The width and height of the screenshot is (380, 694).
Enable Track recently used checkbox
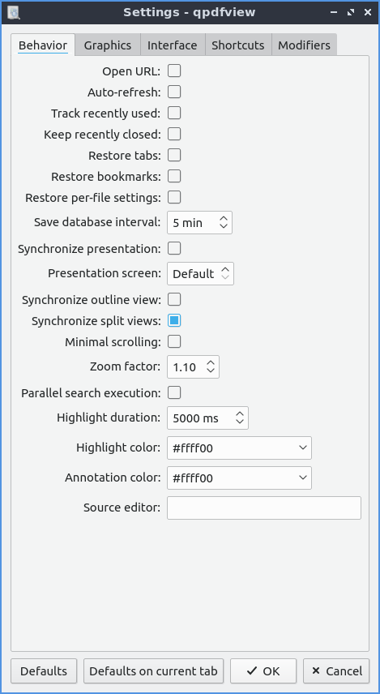coord(174,113)
